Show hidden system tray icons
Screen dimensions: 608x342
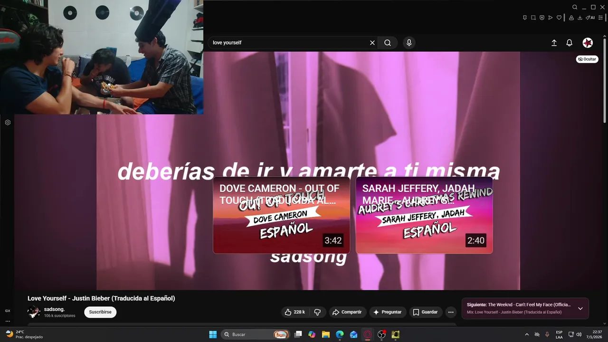pos(526,334)
